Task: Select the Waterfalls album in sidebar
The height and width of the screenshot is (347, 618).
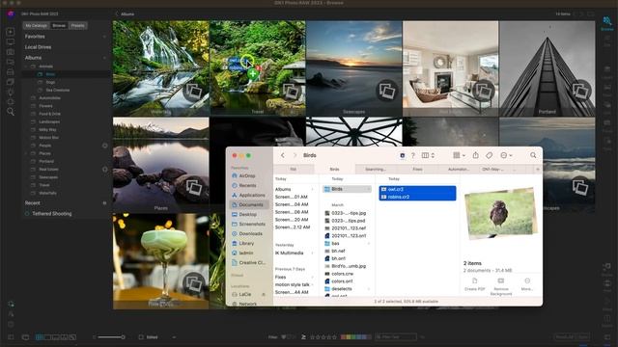Action: (47, 193)
